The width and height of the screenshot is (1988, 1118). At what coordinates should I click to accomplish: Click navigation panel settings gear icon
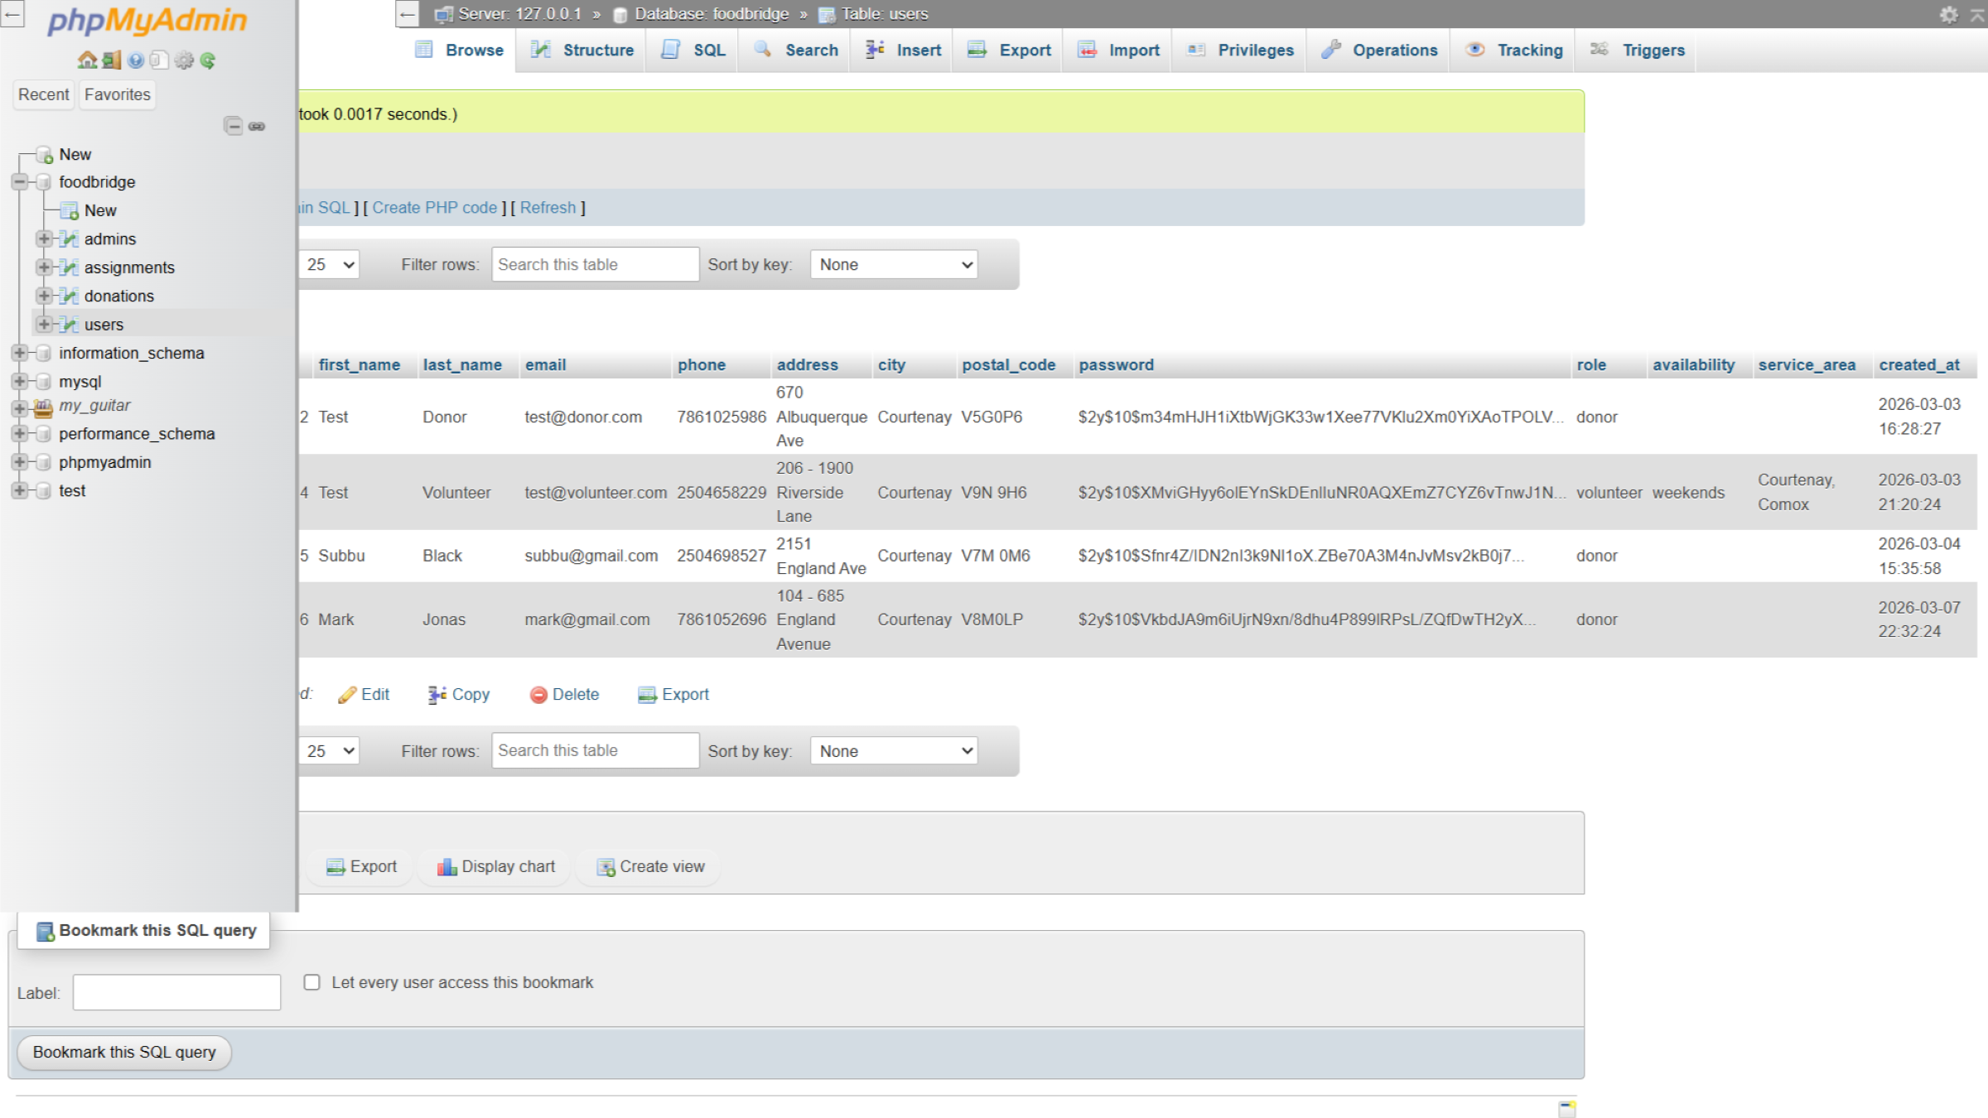coord(184,60)
